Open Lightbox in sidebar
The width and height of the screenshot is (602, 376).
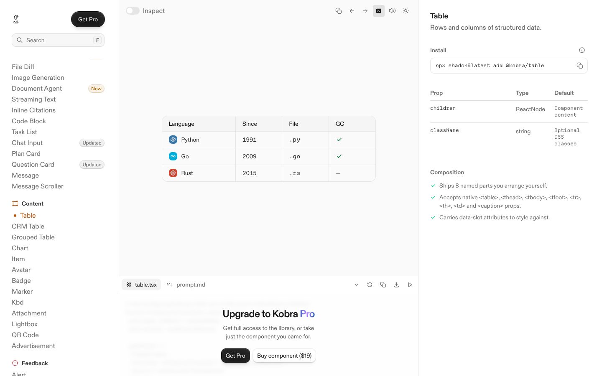[25, 324]
